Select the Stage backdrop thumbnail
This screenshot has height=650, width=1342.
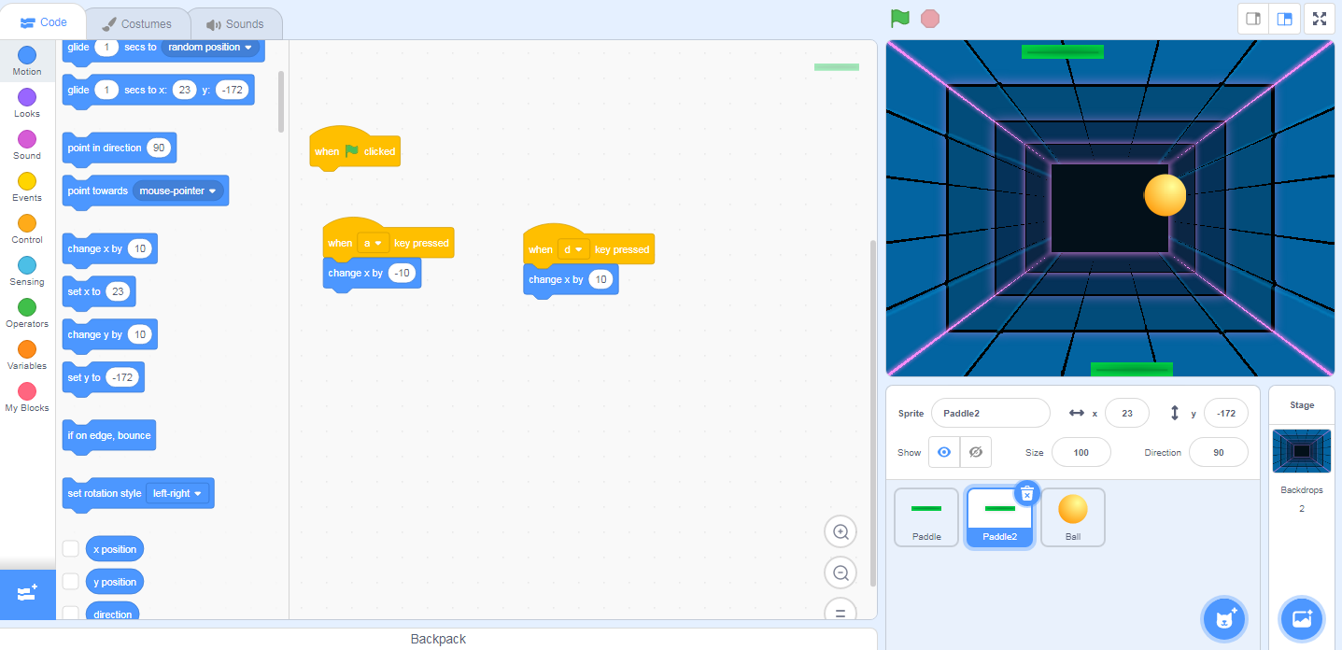[1302, 451]
